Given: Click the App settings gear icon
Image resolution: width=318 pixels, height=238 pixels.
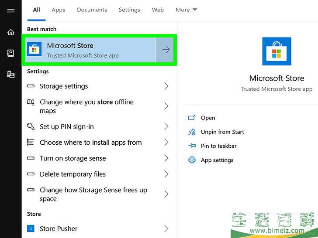Looking at the screenshot, I should [192, 160].
